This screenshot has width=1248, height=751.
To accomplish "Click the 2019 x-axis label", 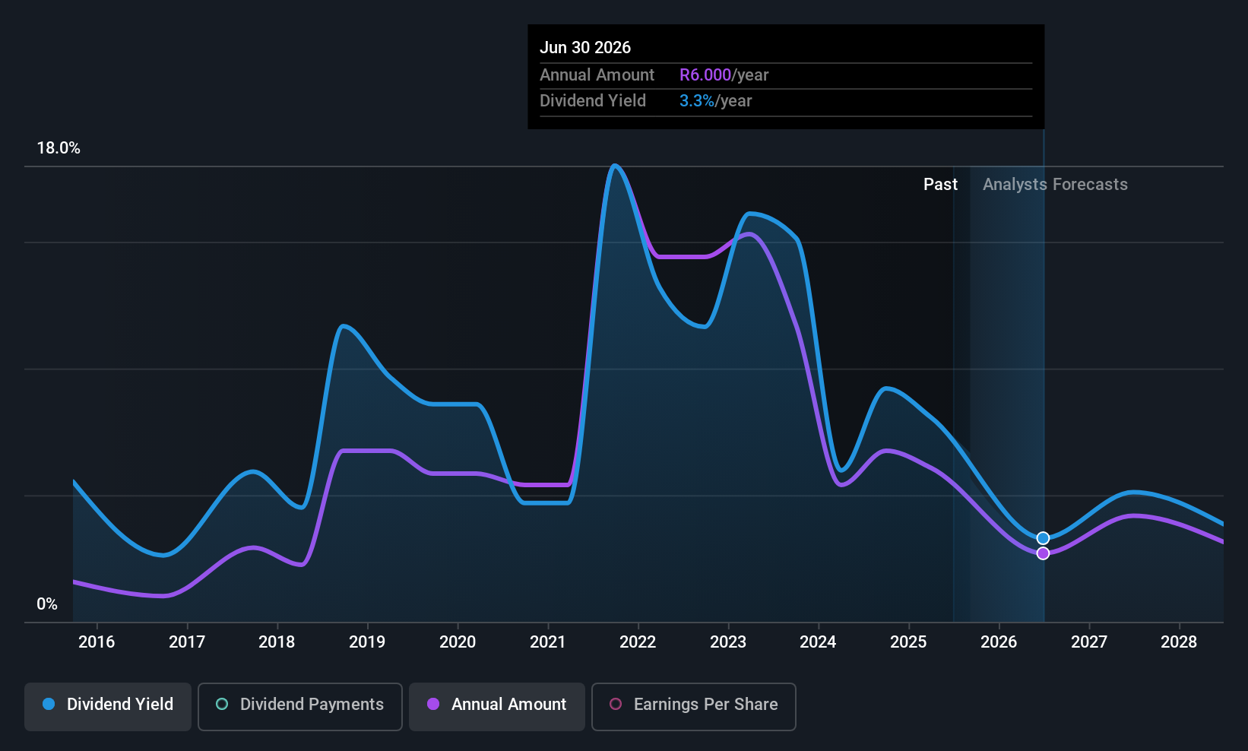I will (367, 642).
